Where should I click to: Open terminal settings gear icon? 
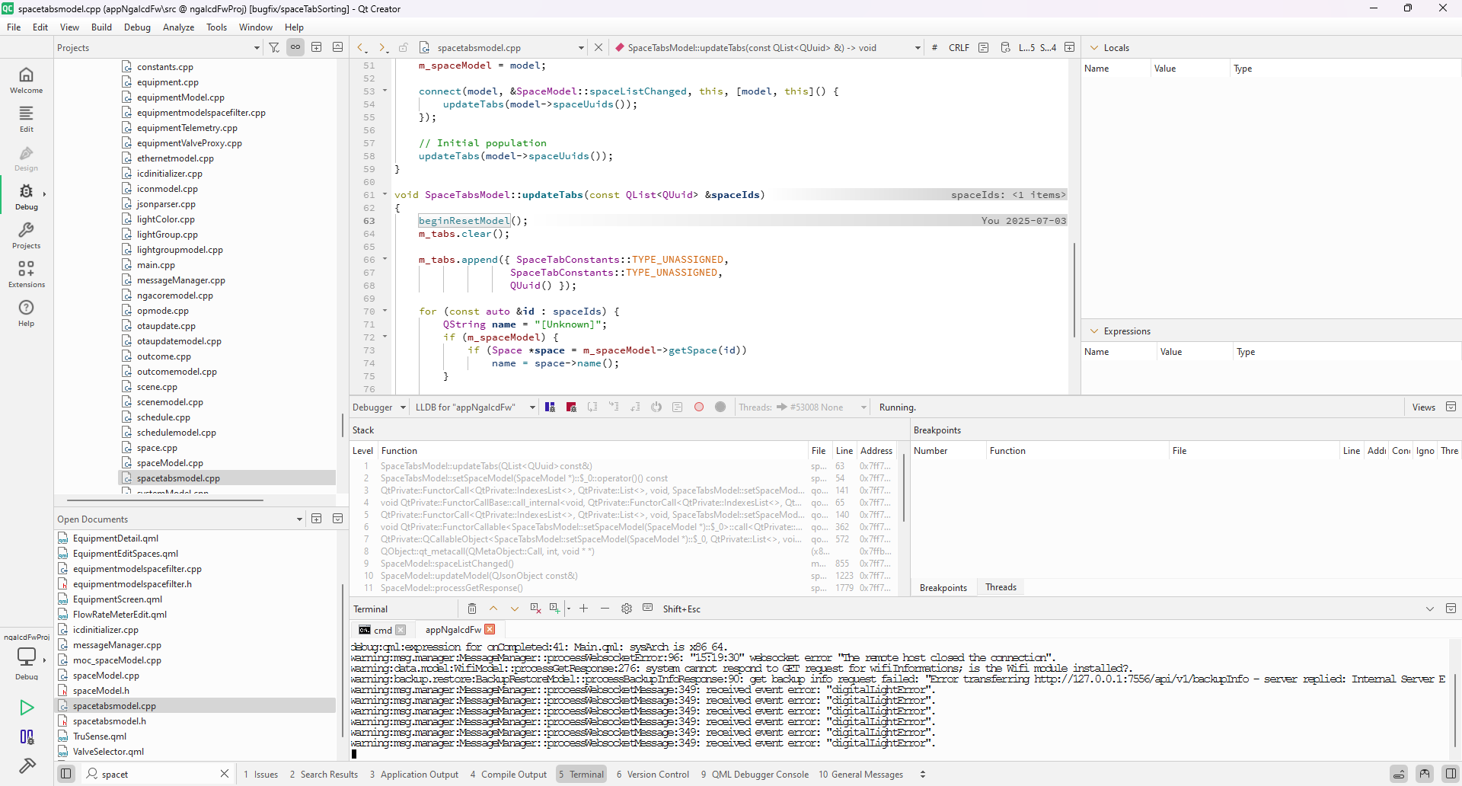627,609
